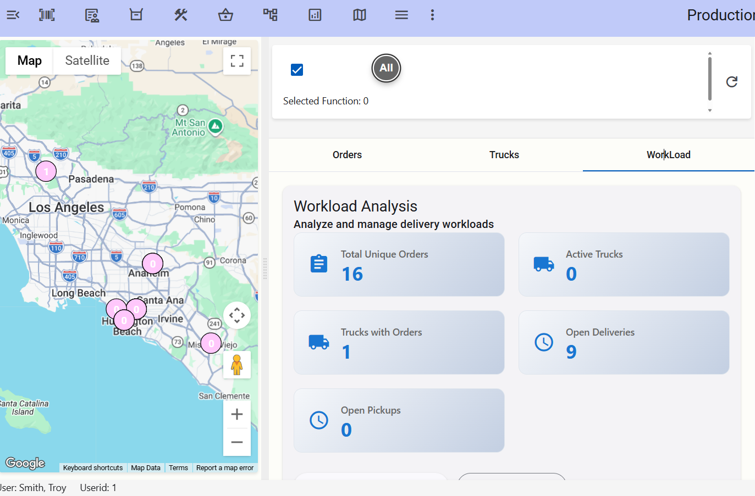755x496 pixels.
Task: Open the reports chart icon
Action: click(x=315, y=15)
